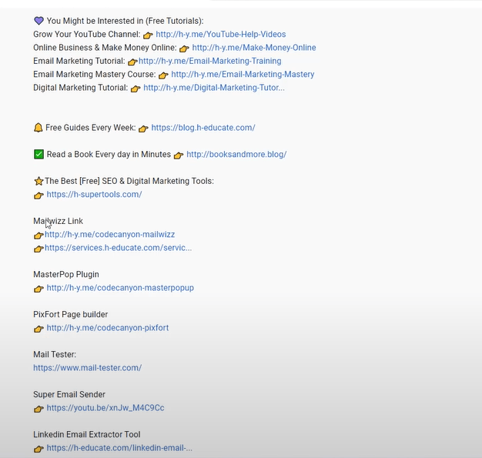The width and height of the screenshot is (482, 458).
Task: Click pointing hand after Free Guides Every Week
Action: pos(143,129)
